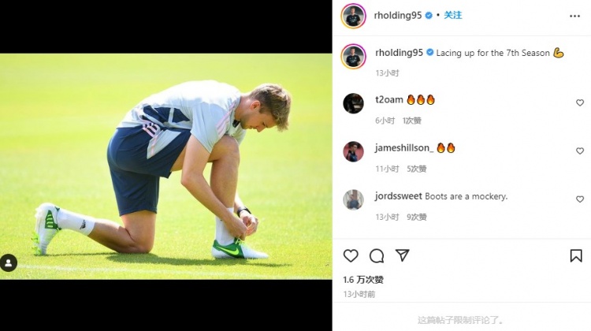
Task: View the 1.6 万次赞 likes list
Action: point(363,280)
